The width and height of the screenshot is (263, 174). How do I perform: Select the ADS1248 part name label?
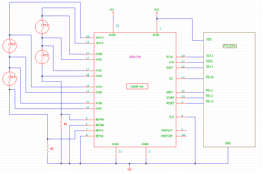135,57
